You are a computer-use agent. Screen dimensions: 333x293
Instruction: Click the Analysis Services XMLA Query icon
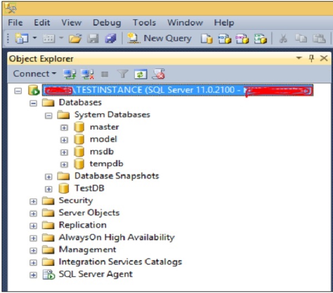(260, 39)
